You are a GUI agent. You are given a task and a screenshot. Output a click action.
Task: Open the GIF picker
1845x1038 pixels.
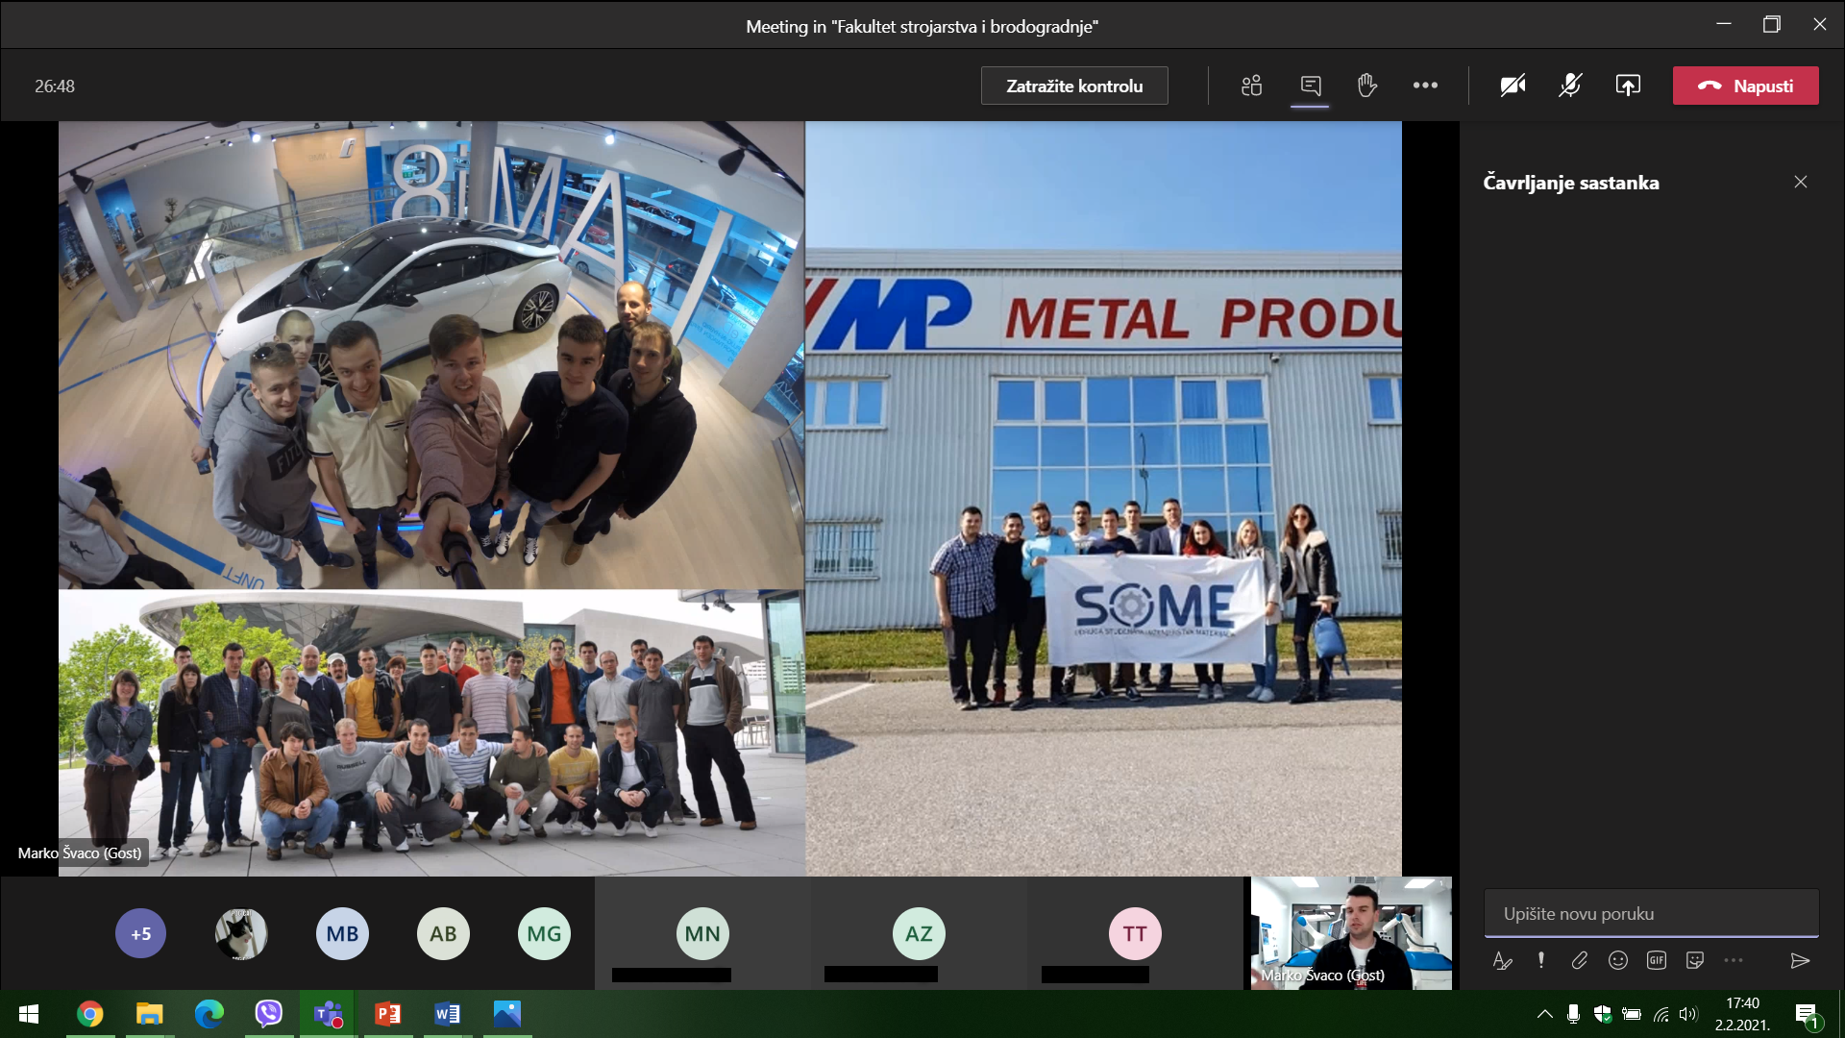click(x=1656, y=960)
